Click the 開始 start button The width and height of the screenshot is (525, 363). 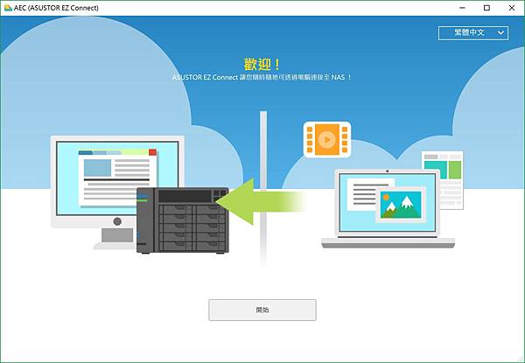262,310
